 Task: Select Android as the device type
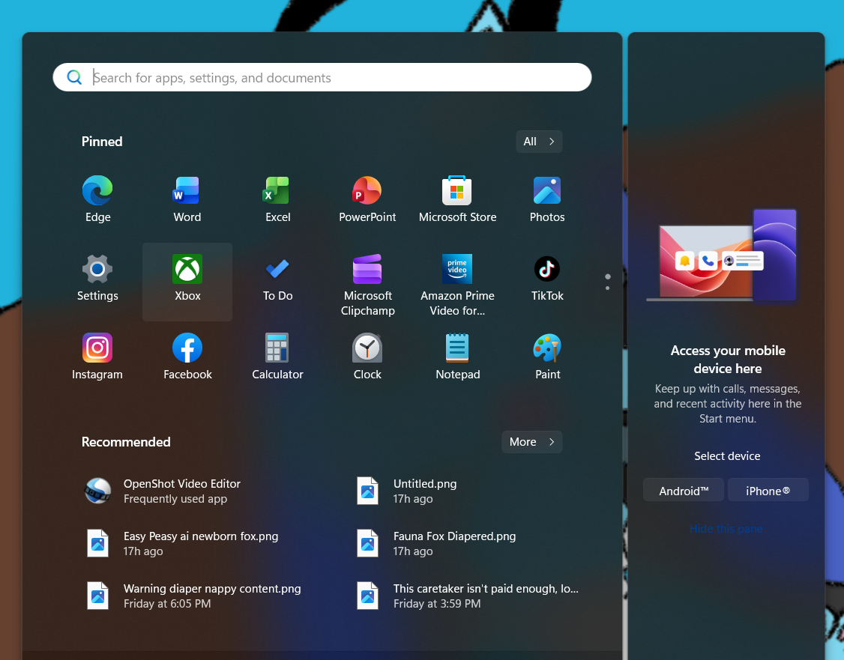683,491
